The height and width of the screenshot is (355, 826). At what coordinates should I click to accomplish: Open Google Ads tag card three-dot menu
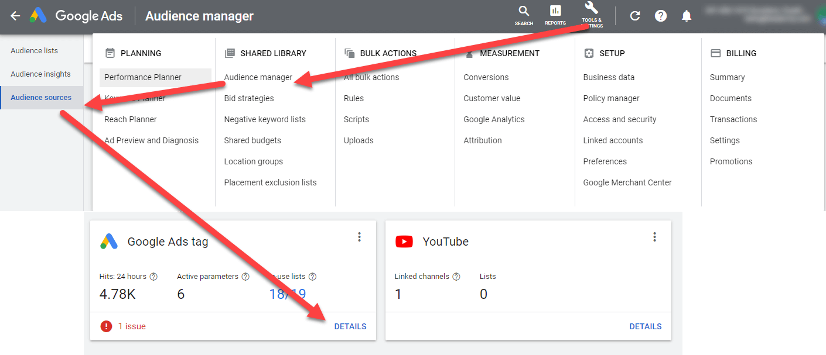(360, 237)
